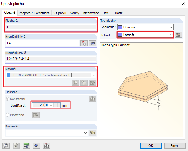Viewport: 188px width, 151px height.
Task: Close the Upravit plochu dialog
Action: (x=183, y=4)
